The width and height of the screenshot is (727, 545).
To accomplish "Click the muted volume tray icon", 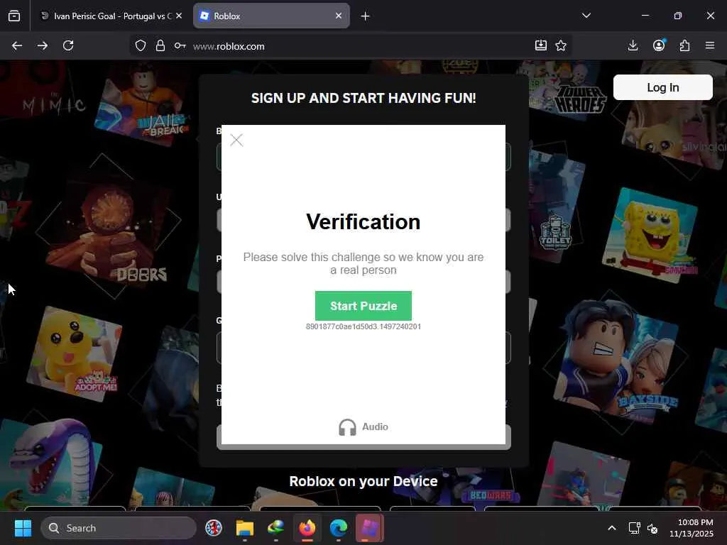I will (652, 528).
